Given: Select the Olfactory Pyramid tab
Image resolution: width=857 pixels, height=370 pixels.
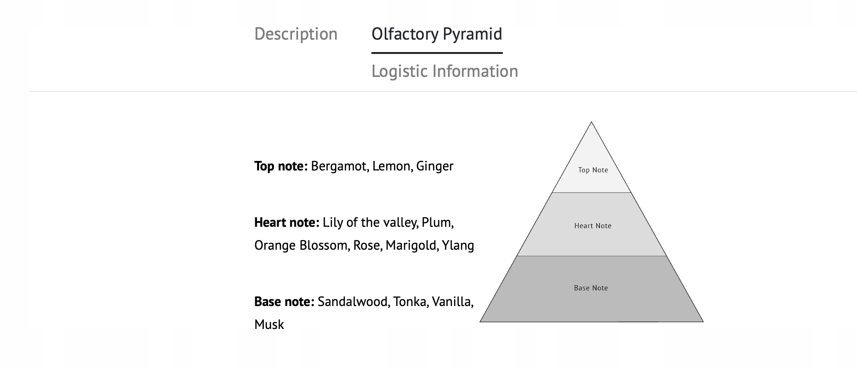Looking at the screenshot, I should tap(436, 34).
